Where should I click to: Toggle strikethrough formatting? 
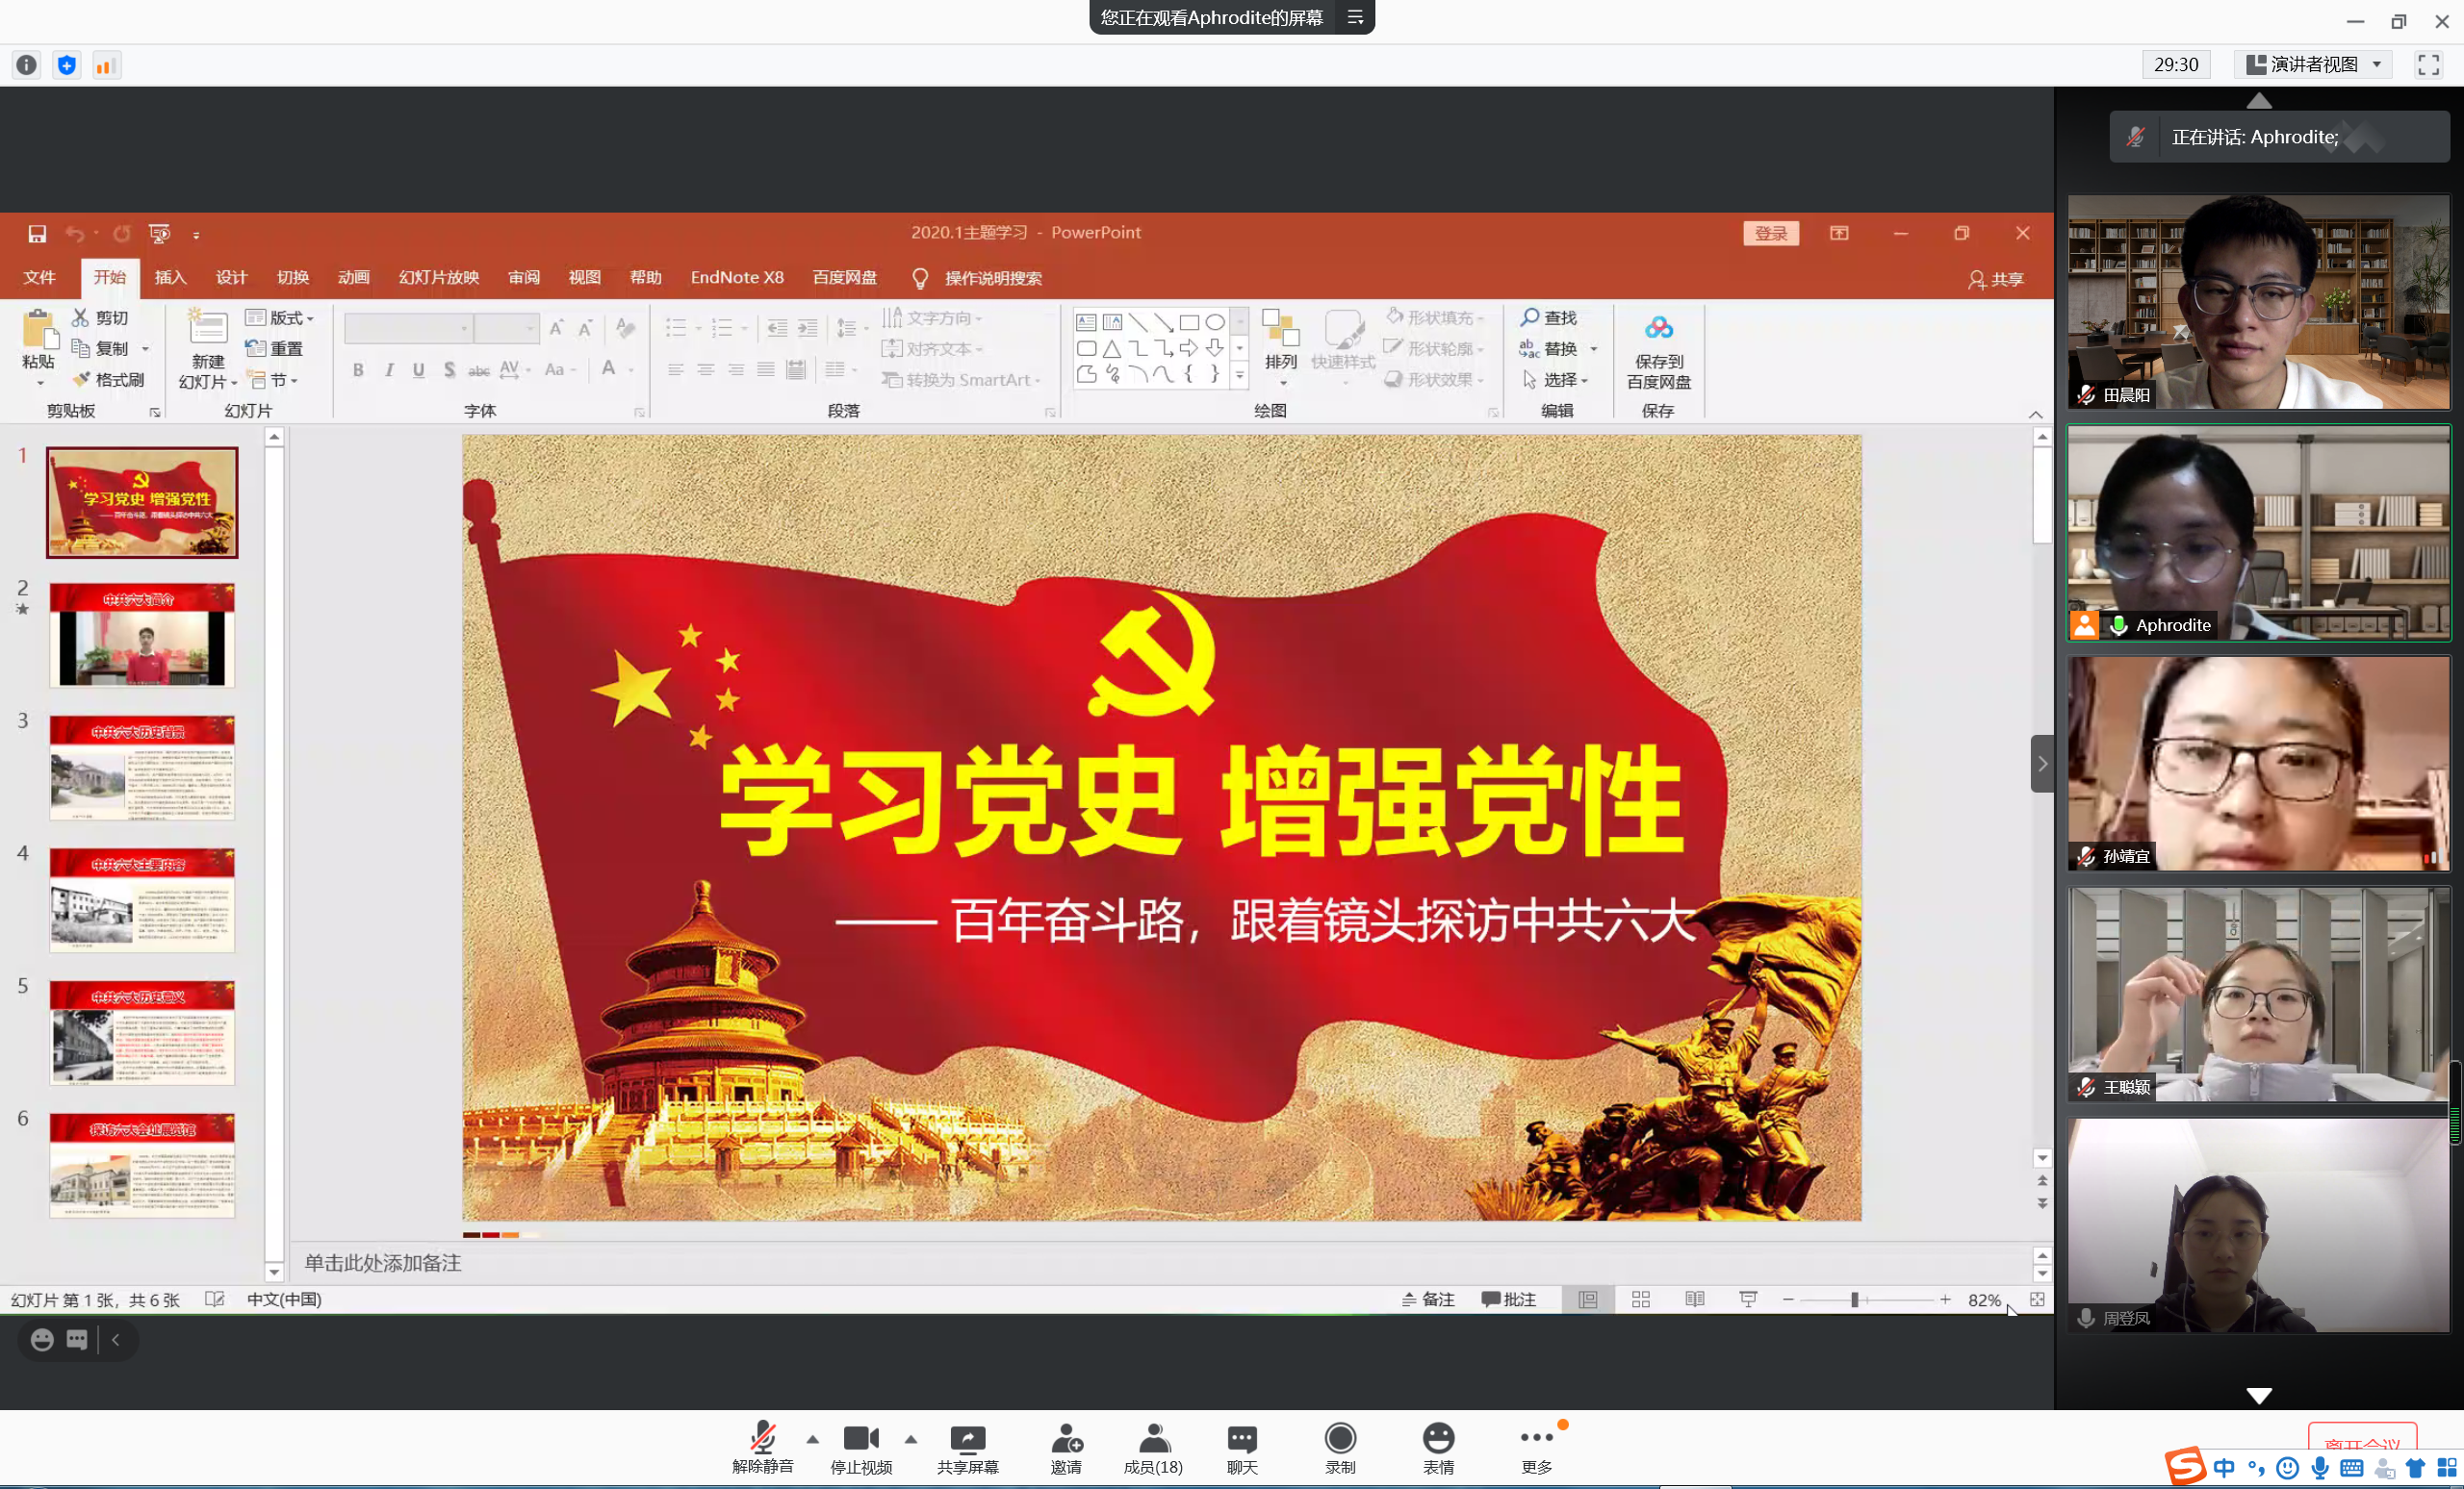tap(479, 369)
